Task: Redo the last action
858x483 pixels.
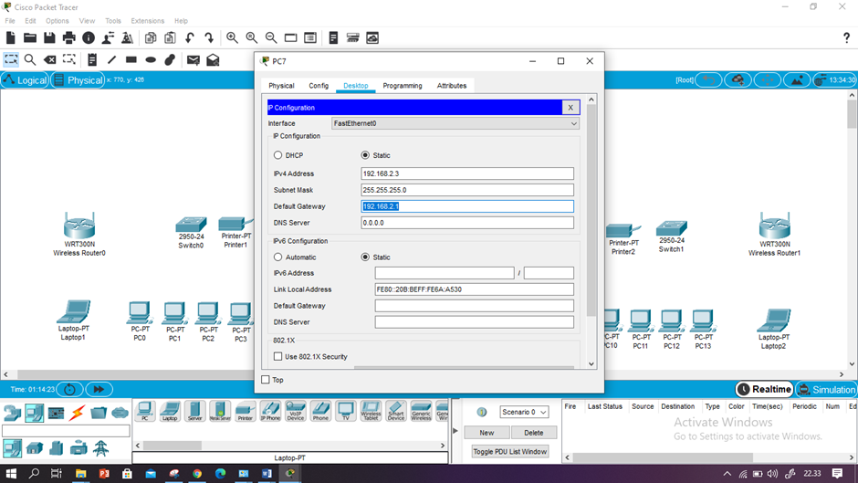Action: (209, 37)
